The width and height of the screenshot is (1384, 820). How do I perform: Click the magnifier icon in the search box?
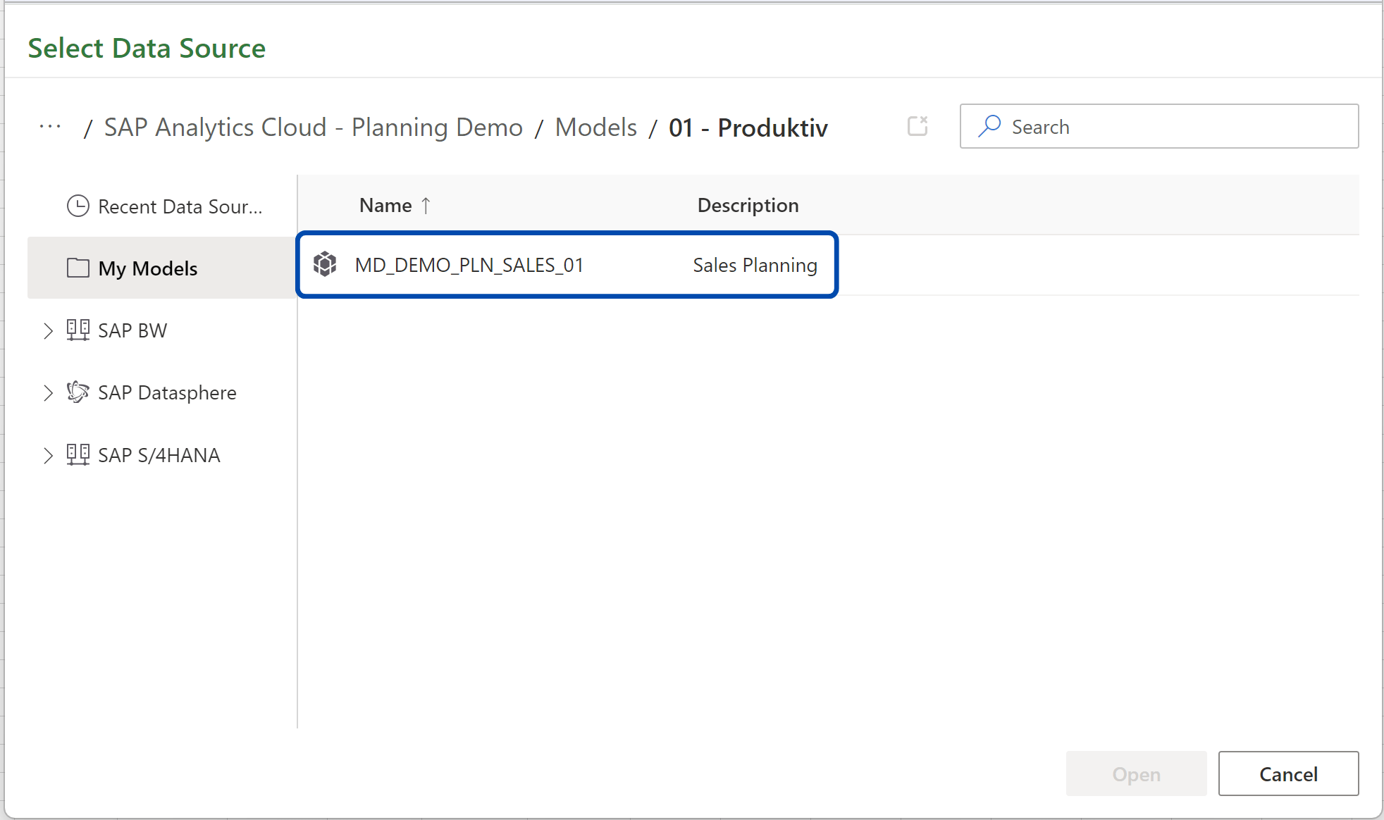[x=990, y=126]
